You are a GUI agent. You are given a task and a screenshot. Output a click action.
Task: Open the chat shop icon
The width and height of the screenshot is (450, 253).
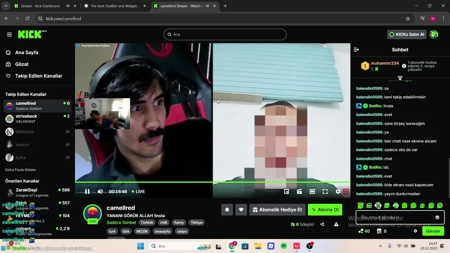pos(379,231)
